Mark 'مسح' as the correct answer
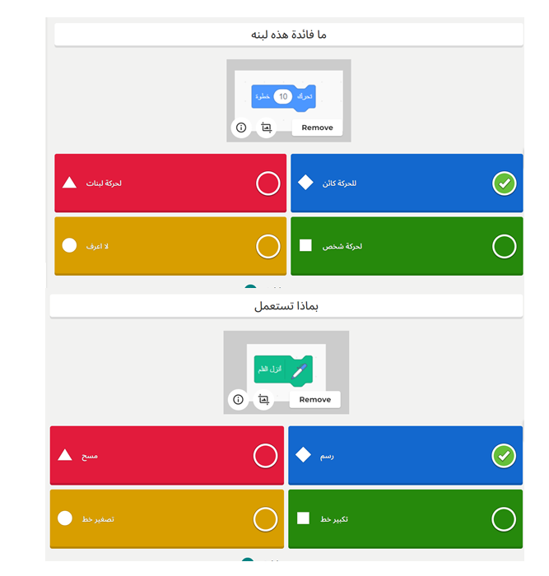 pos(265,455)
